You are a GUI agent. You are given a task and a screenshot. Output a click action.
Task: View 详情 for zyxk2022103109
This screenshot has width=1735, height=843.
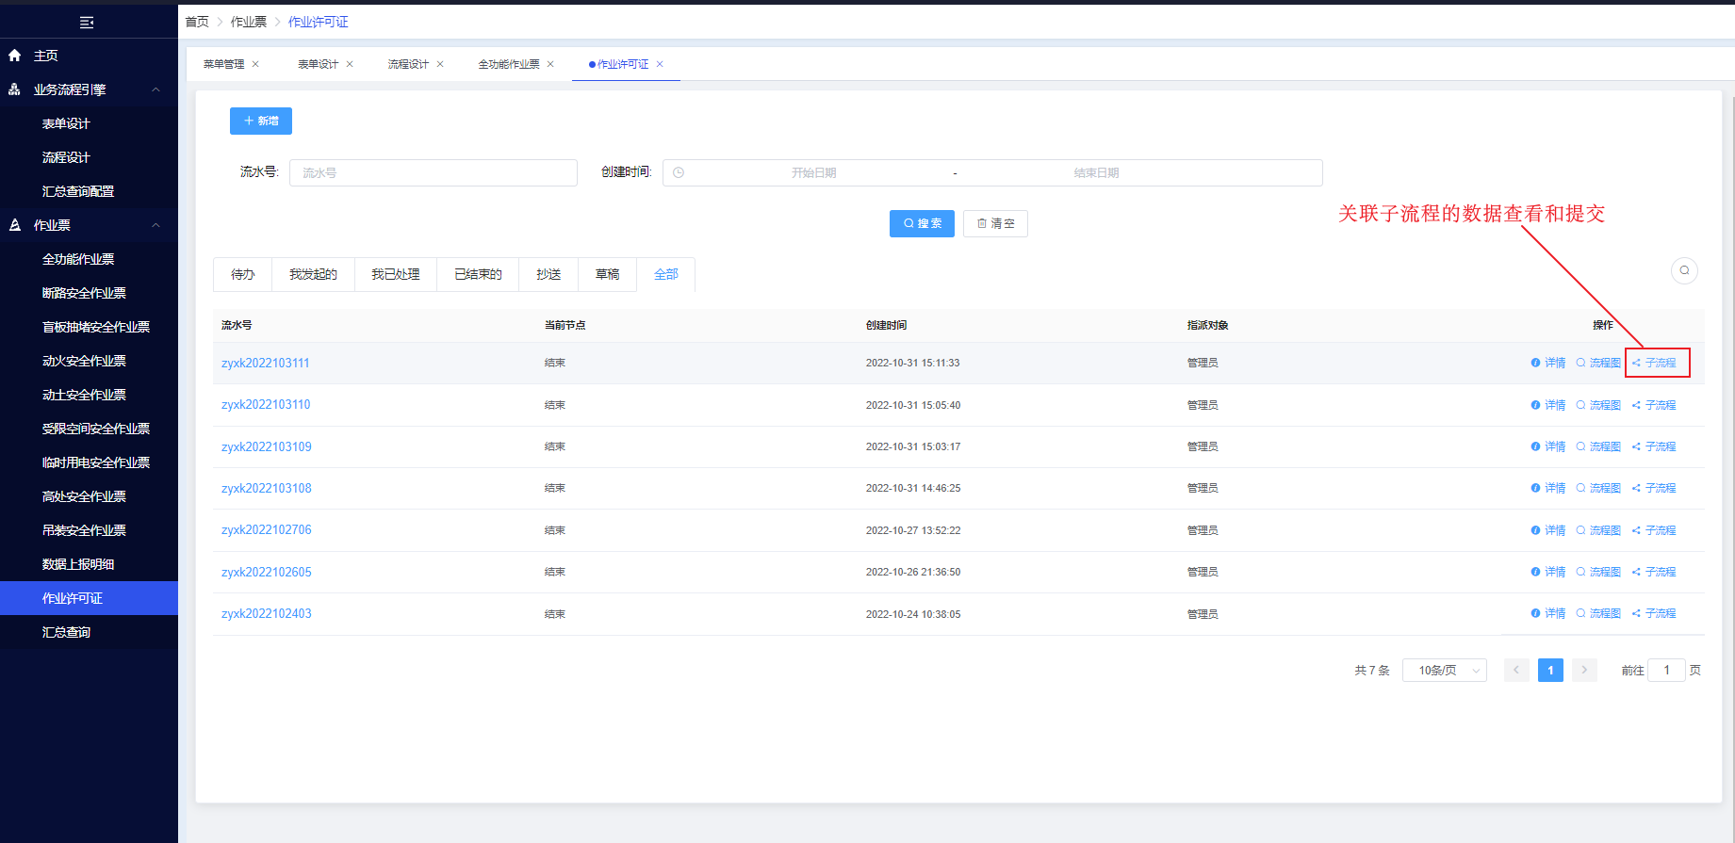tap(1548, 446)
